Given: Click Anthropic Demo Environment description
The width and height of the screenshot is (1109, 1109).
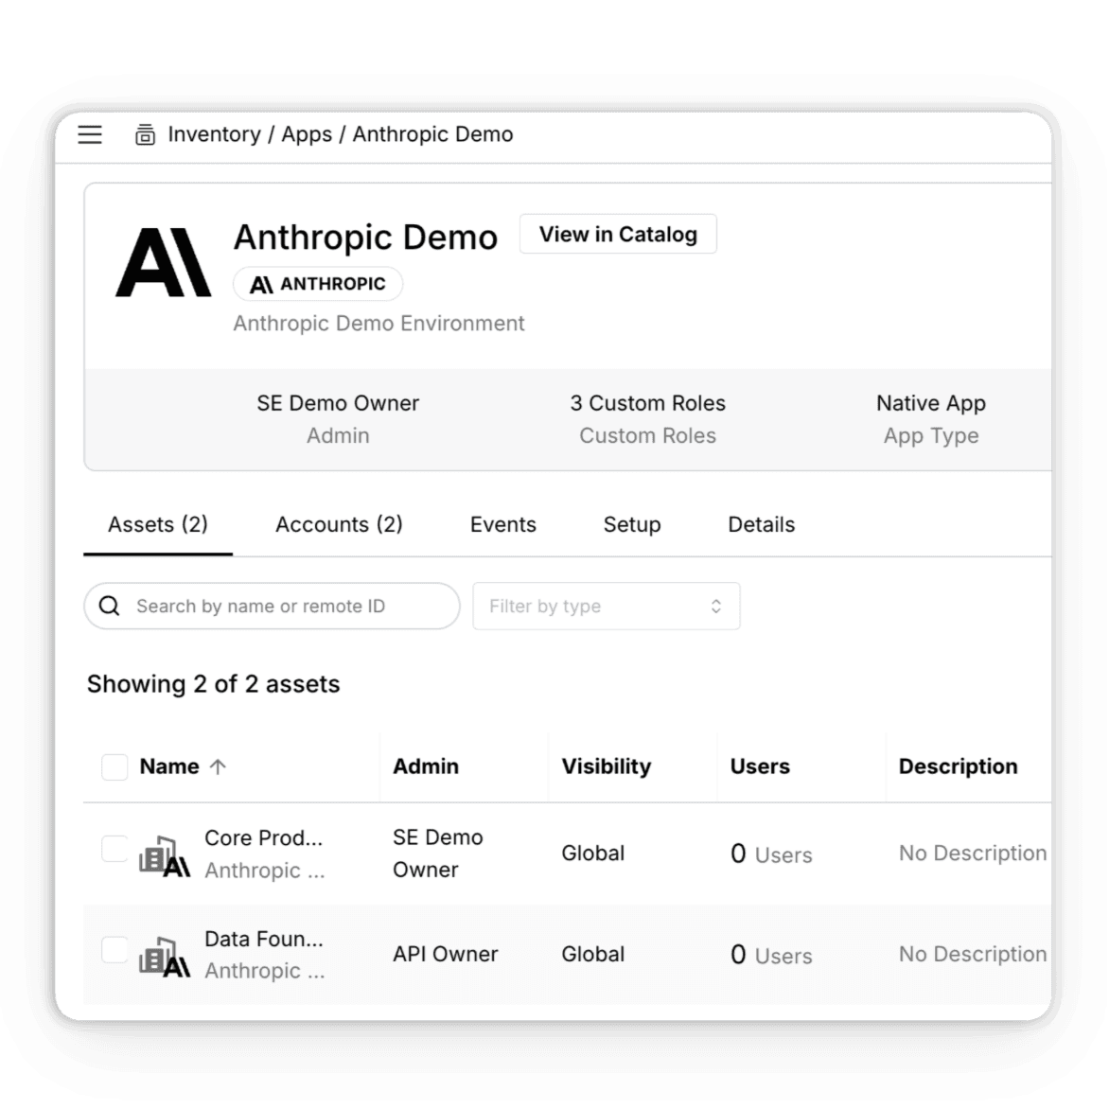Looking at the screenshot, I should (379, 324).
